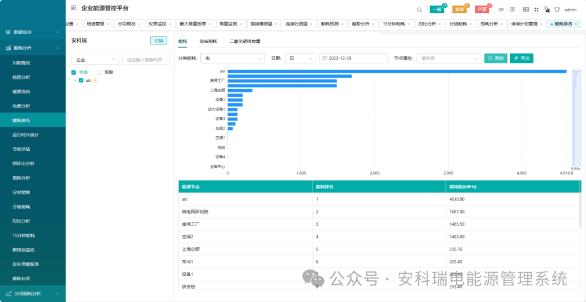Collapse the sidebar with the hamburger icon
Viewport: 586px width, 302px height.
[73, 8]
